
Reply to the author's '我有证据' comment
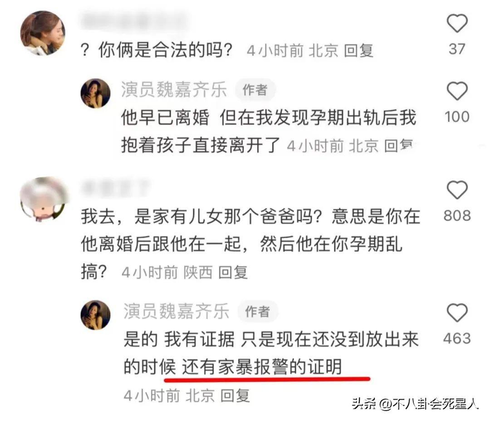235,396
